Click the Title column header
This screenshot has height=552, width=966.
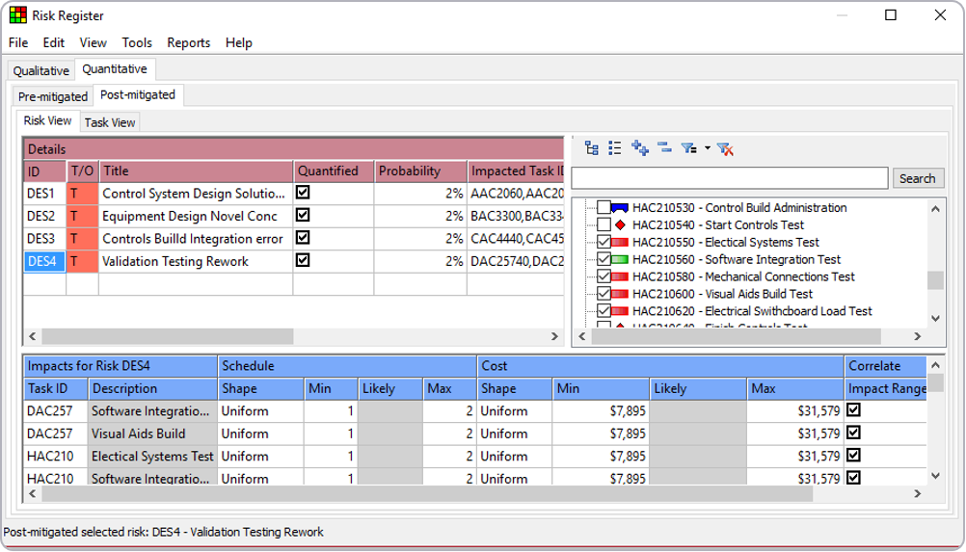(x=196, y=171)
